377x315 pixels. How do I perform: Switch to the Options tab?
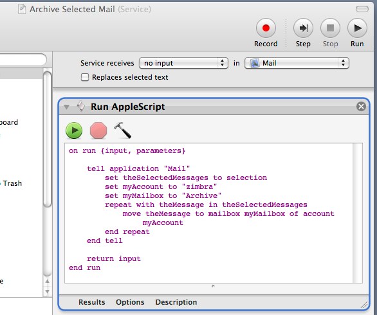[x=130, y=302]
